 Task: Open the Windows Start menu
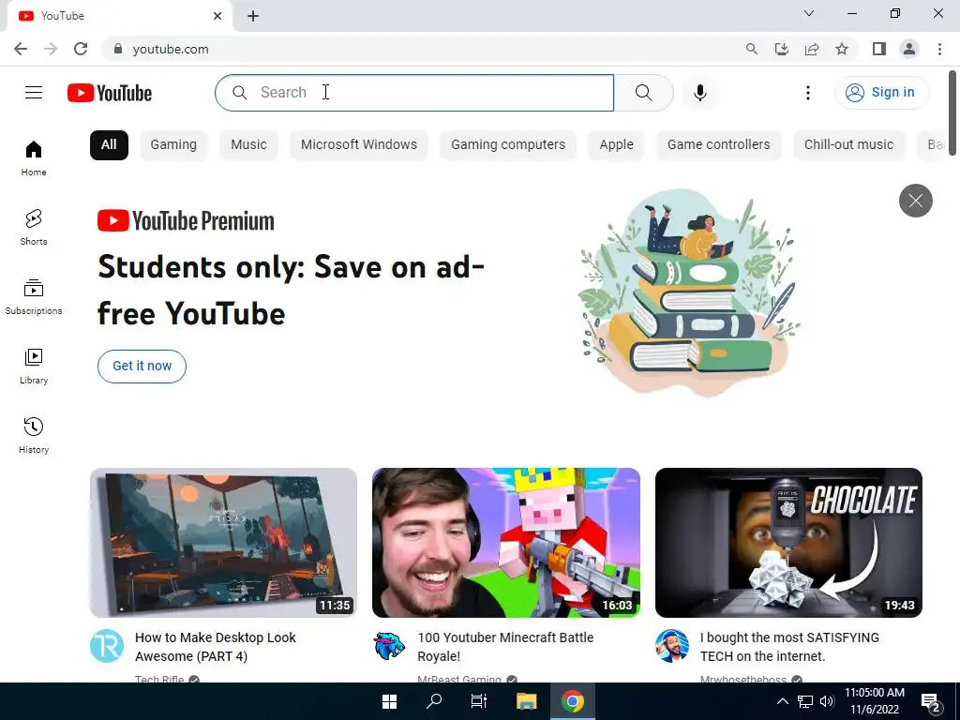tap(389, 701)
